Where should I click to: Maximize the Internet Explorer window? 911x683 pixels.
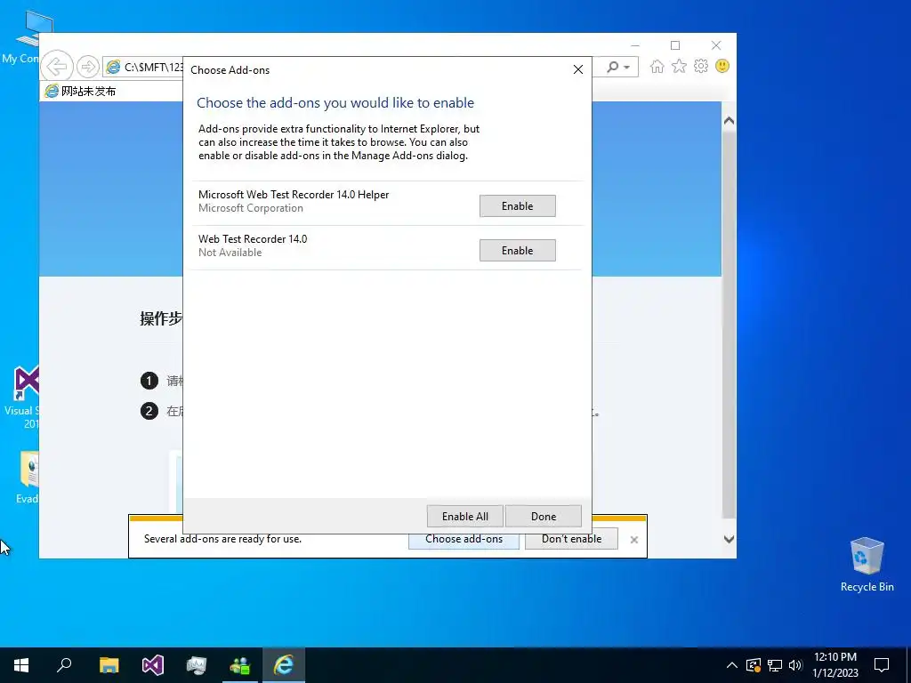675,45
